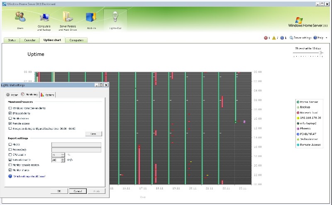Click the Wohnzimmer legend entry

[x=307, y=139]
